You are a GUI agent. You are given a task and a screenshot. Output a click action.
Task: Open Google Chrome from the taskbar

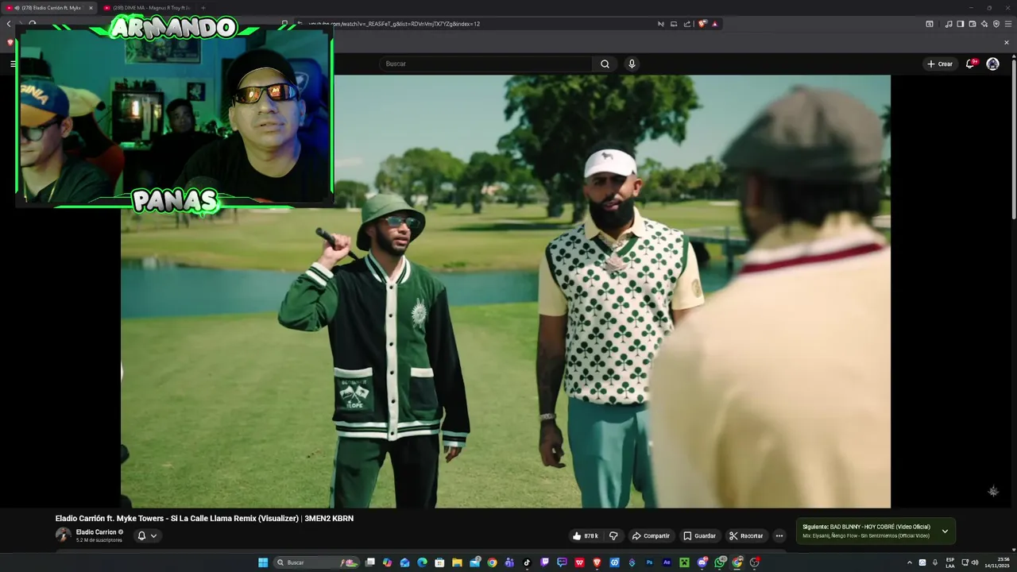pyautogui.click(x=492, y=562)
